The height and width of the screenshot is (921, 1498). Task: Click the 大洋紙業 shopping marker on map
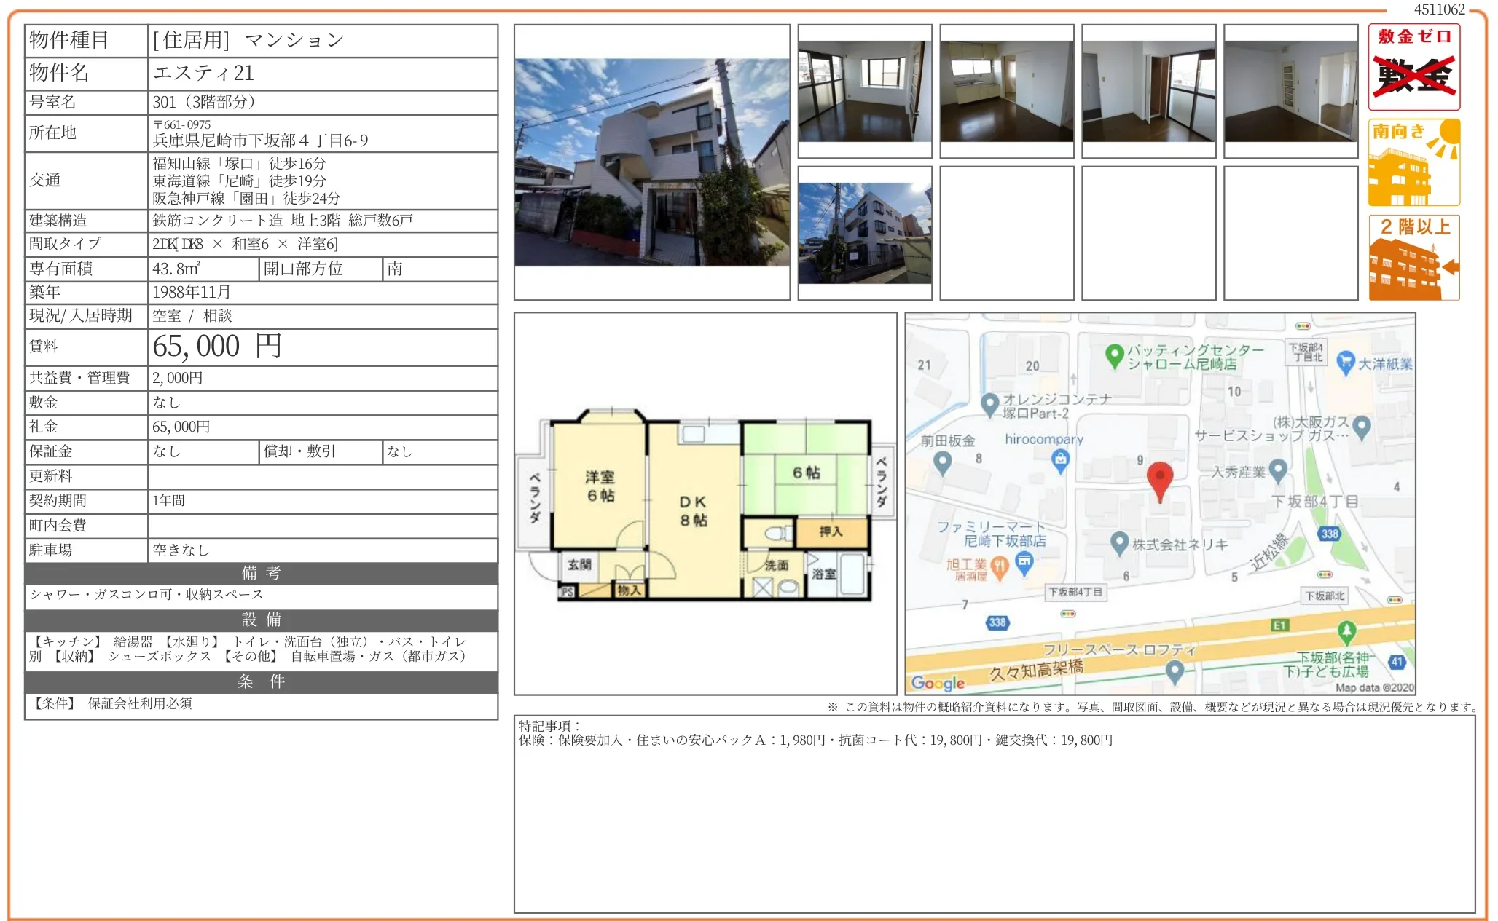click(1345, 362)
